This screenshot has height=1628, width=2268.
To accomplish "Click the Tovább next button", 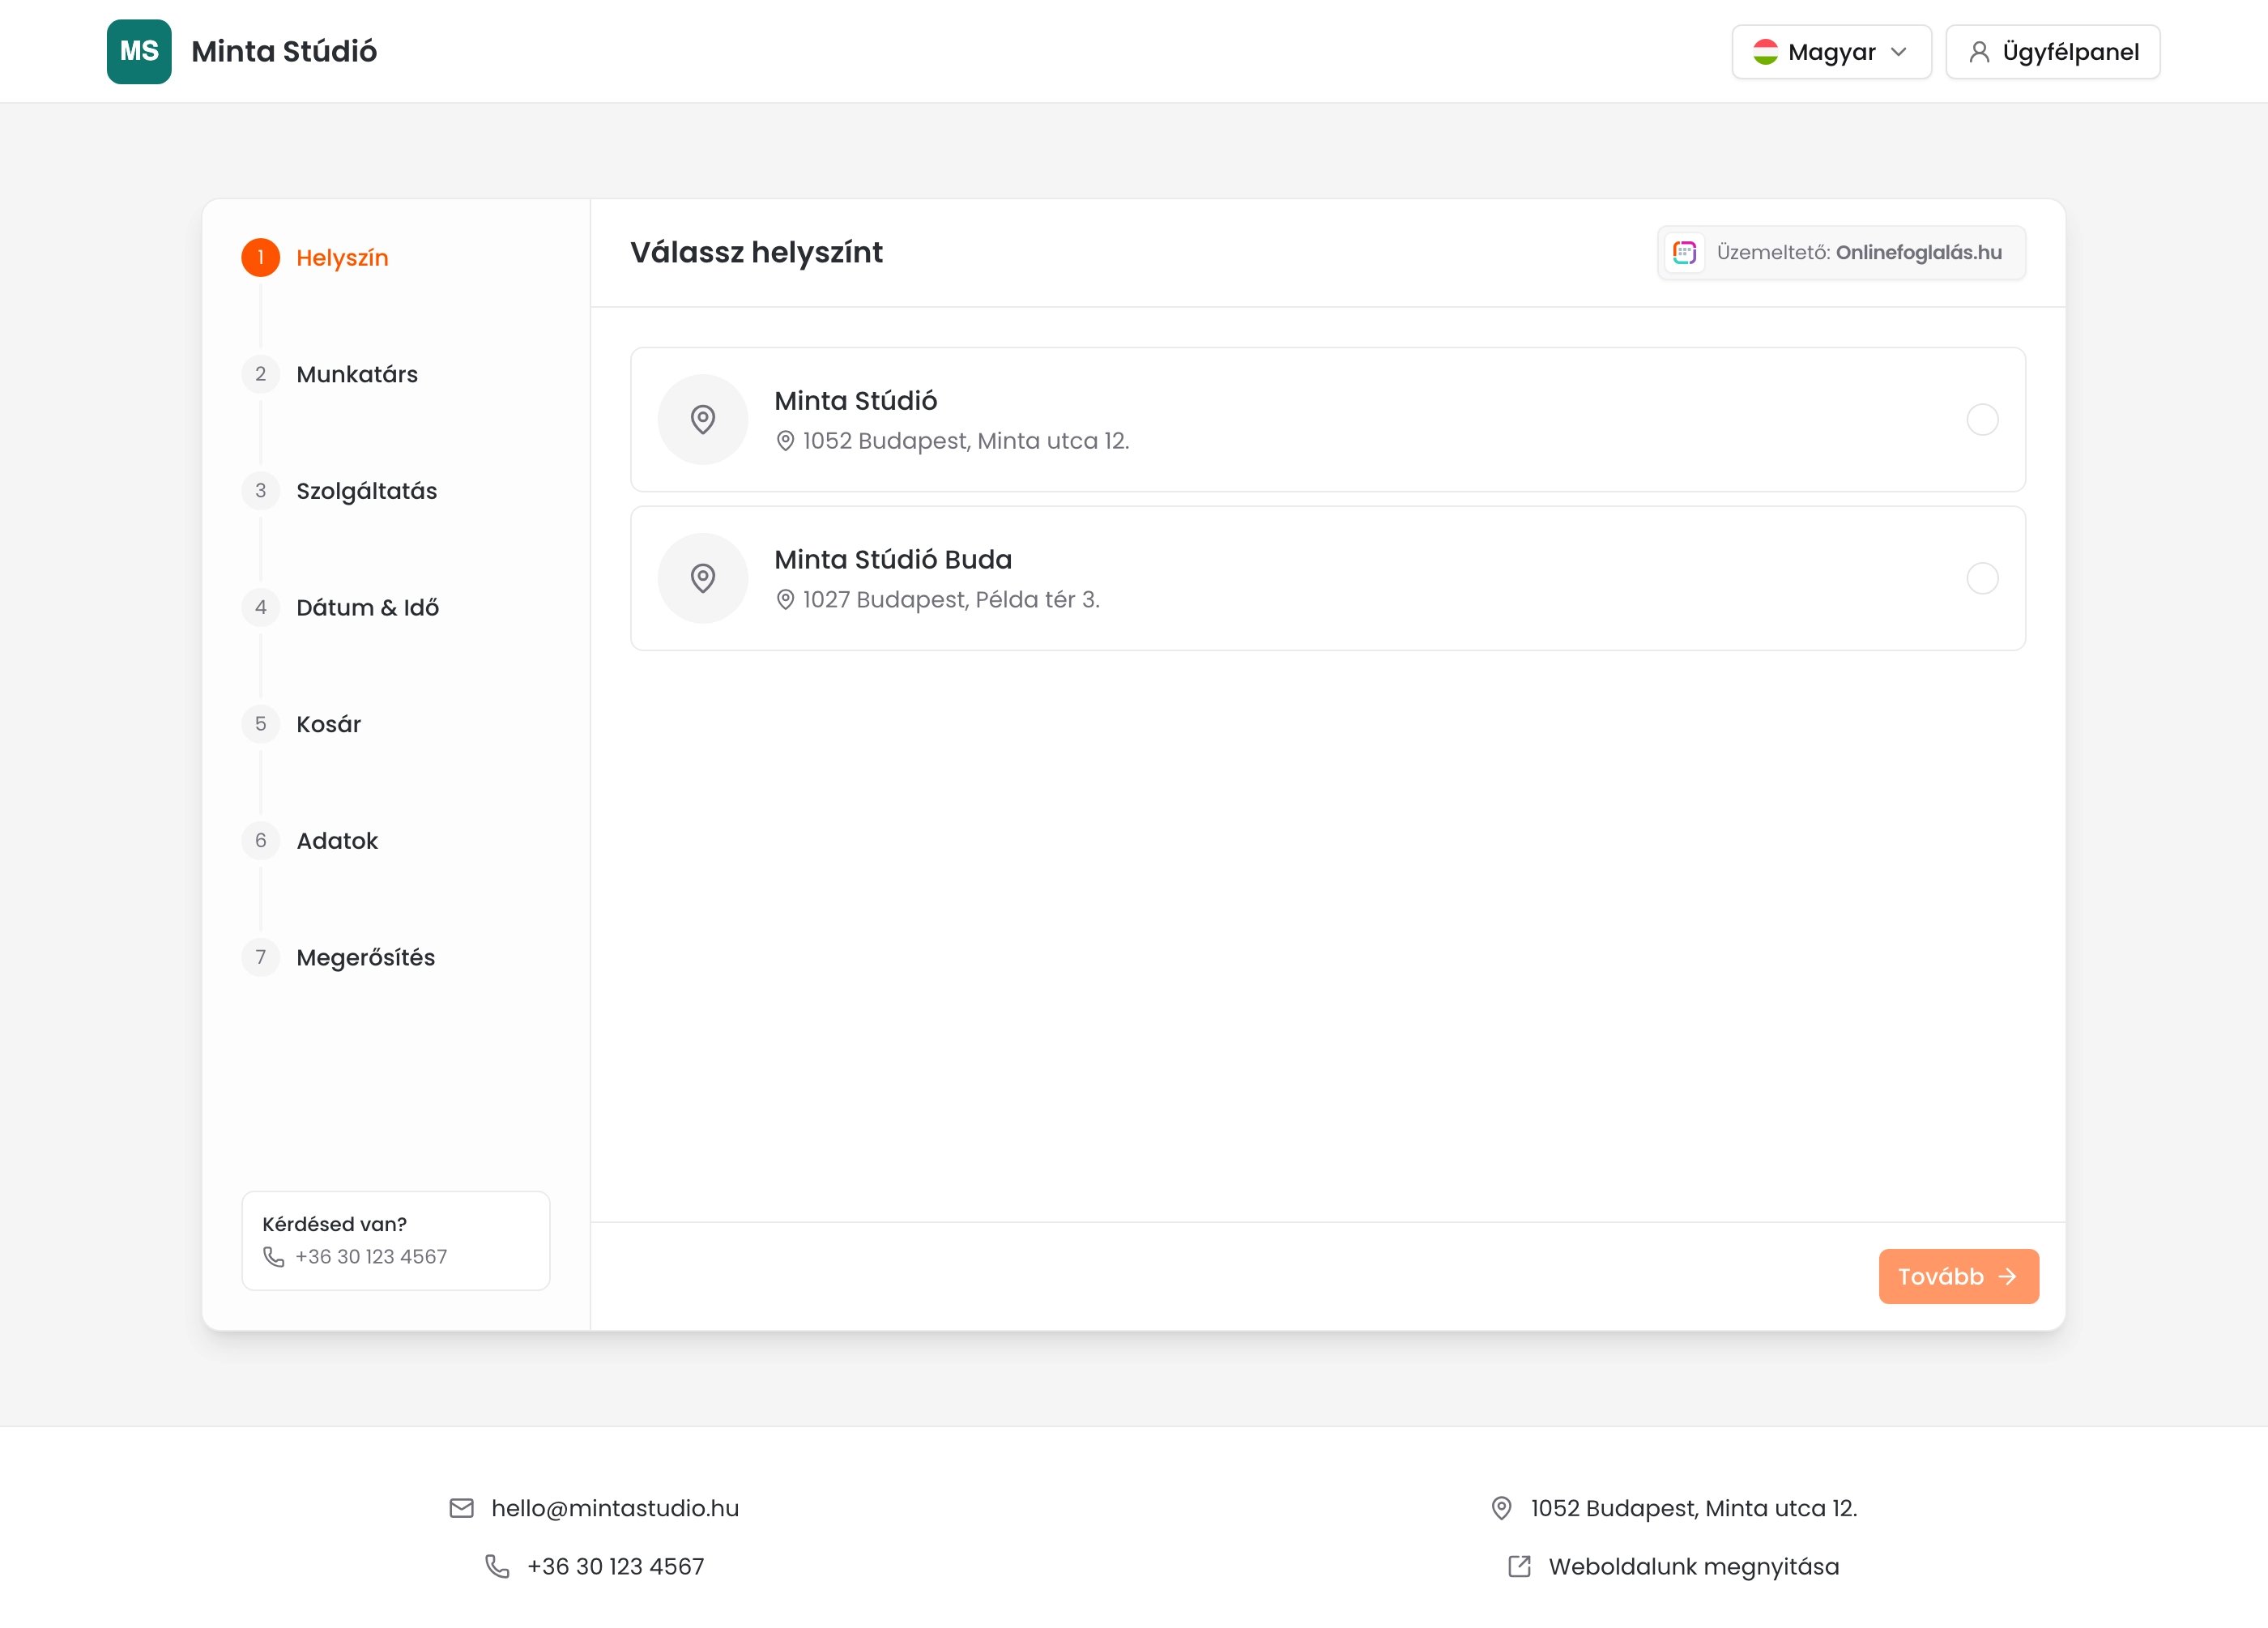I will coord(1958,1276).
